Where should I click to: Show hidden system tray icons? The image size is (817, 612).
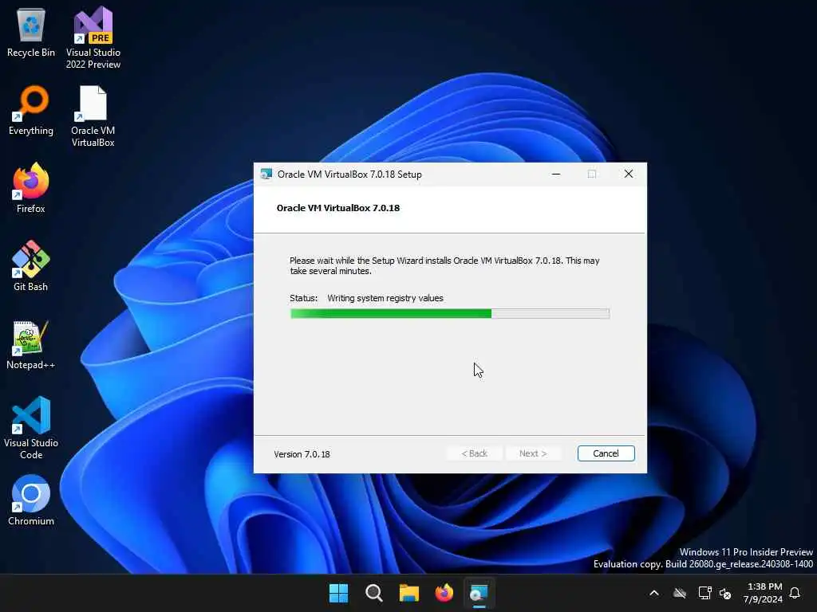(x=654, y=593)
